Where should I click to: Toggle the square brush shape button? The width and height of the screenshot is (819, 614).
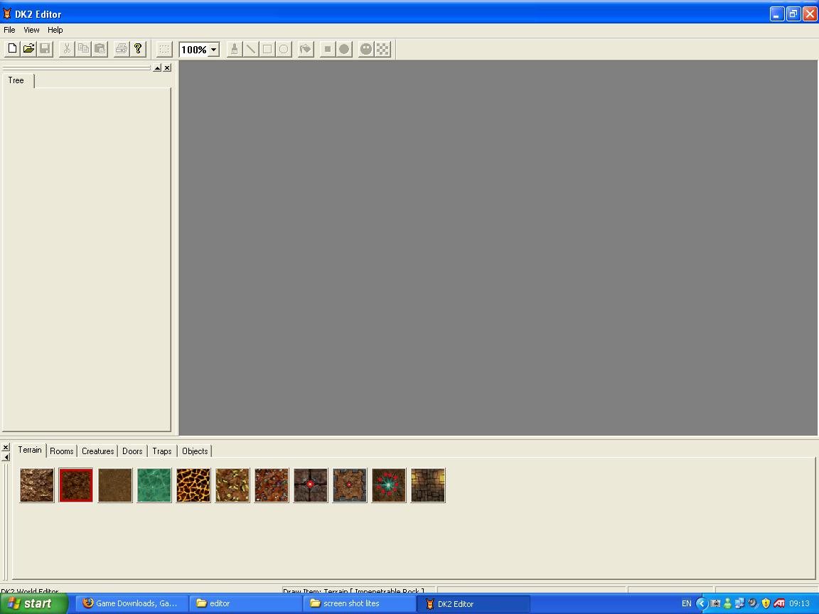(327, 49)
